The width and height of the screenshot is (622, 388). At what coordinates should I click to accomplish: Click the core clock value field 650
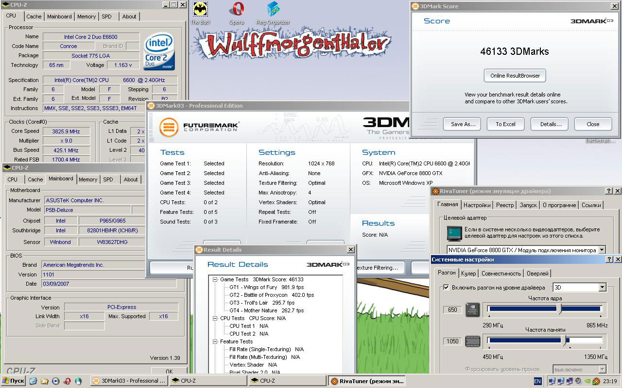pyautogui.click(x=452, y=310)
